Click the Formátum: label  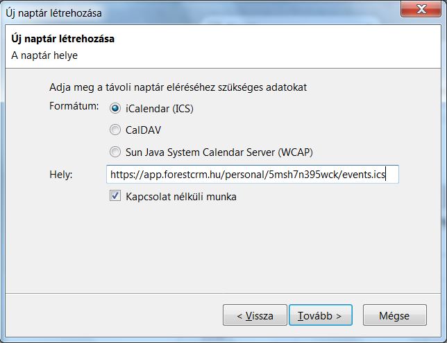tap(74, 107)
